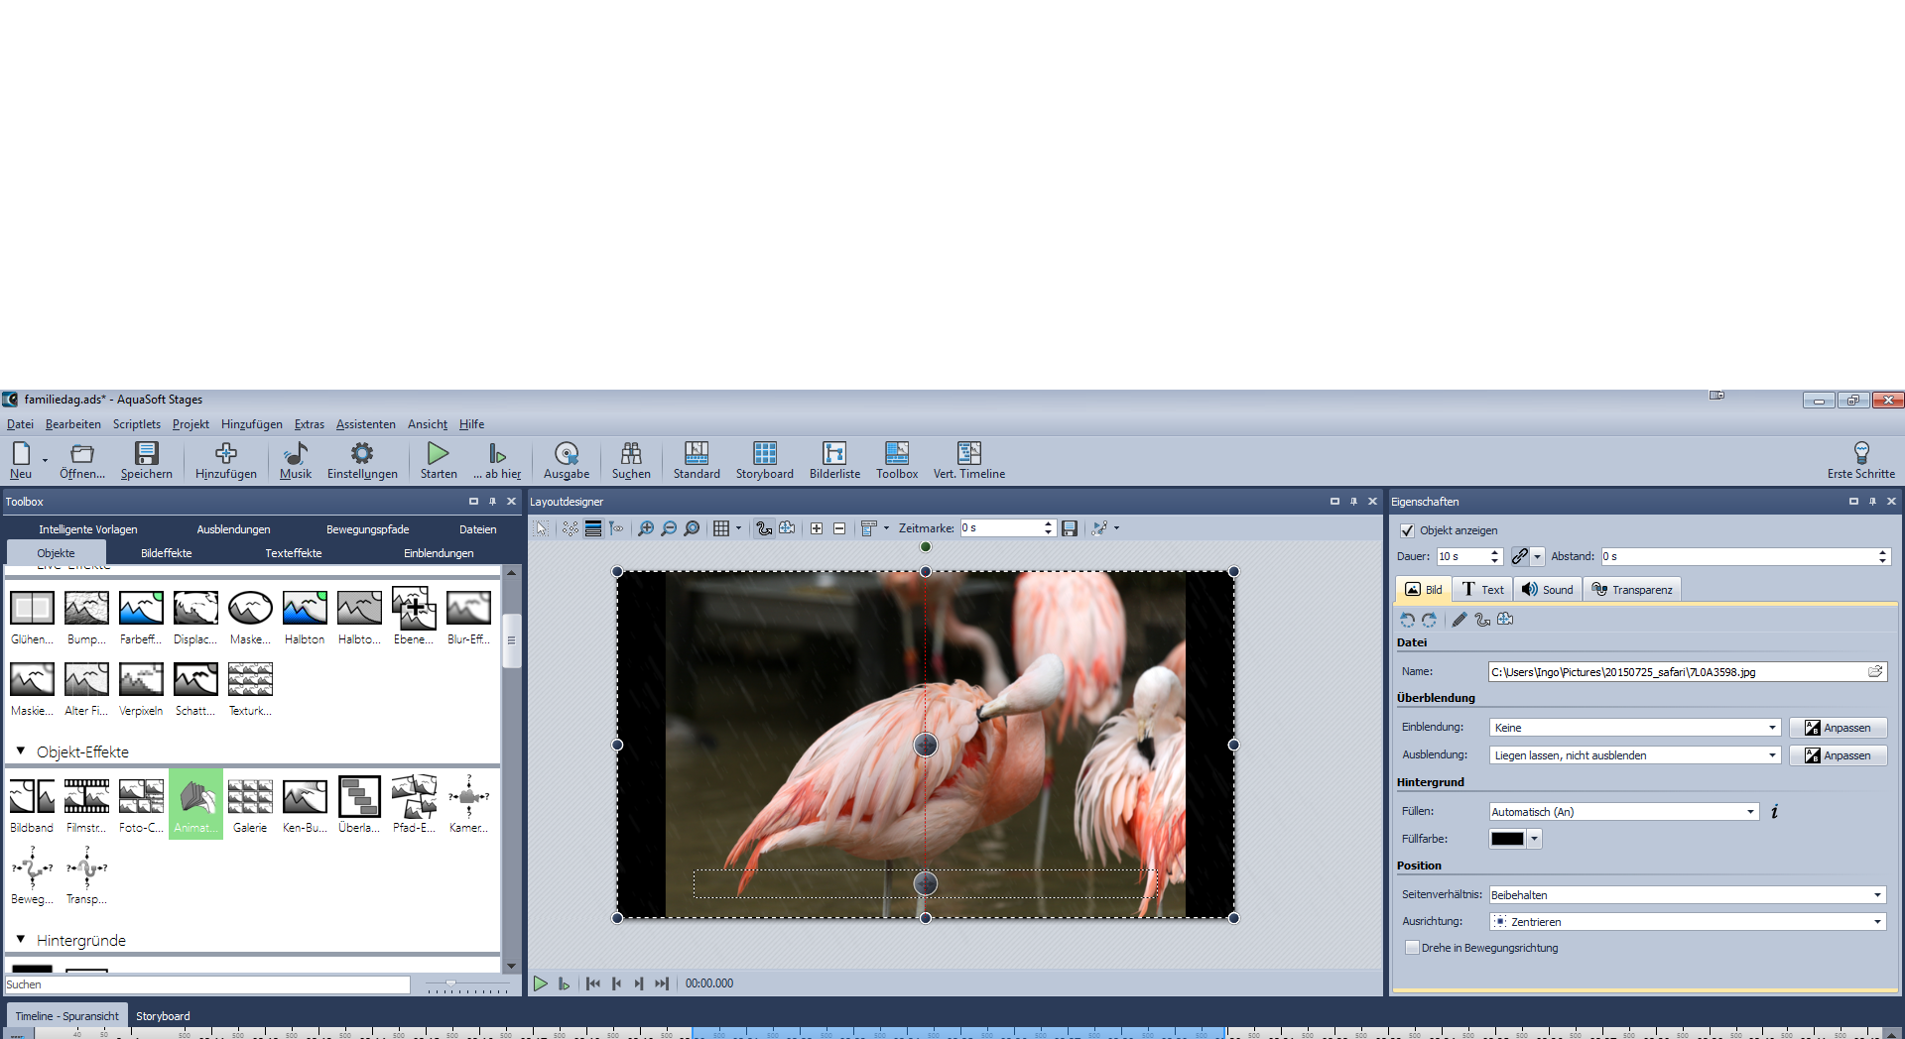This screenshot has height=1039, width=1905.
Task: Select the Filmstreifen object effect
Action: [86, 804]
